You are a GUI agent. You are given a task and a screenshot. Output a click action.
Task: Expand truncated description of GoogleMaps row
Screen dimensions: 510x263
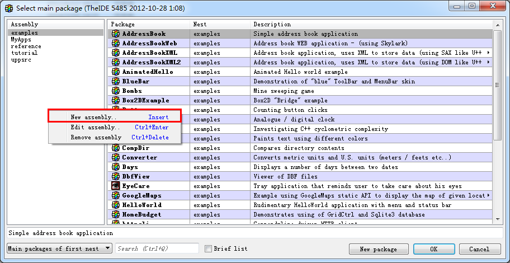click(489, 195)
